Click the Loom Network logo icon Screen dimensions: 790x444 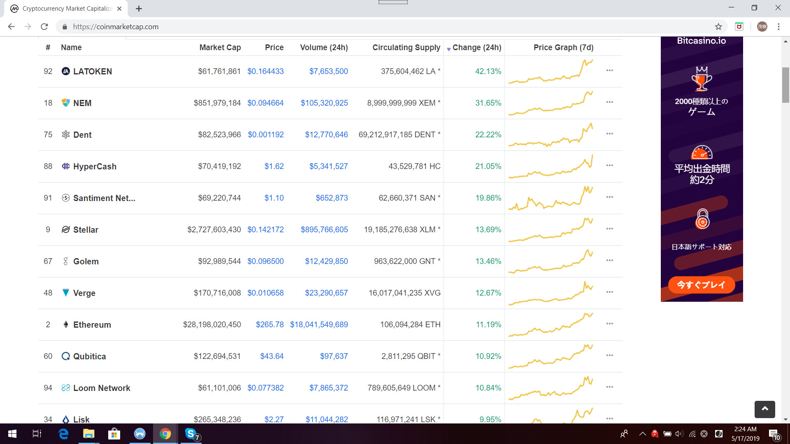65,388
